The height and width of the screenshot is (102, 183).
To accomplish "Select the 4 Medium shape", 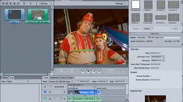I will pos(136,17).
